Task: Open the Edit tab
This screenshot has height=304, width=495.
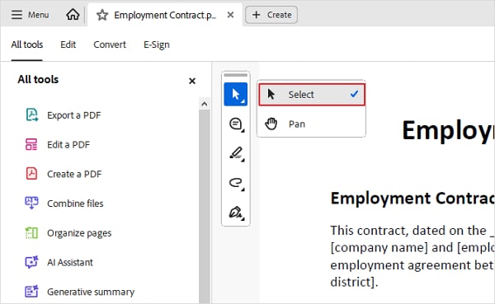Action: [x=68, y=44]
